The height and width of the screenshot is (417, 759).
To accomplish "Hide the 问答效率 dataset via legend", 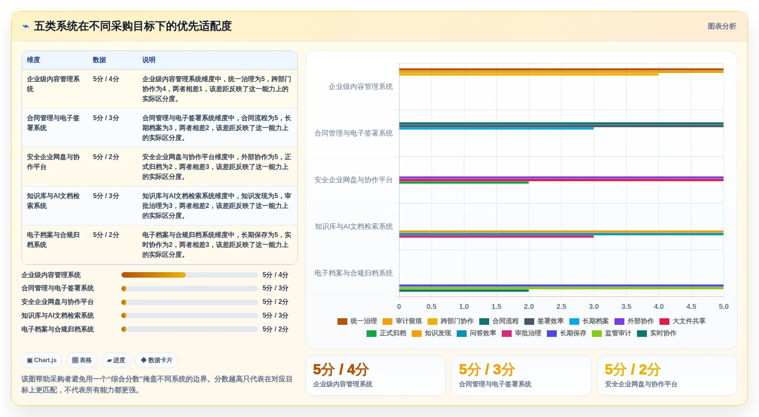I will (477, 333).
